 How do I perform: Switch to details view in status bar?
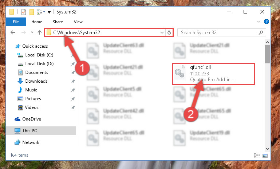(x=257, y=156)
